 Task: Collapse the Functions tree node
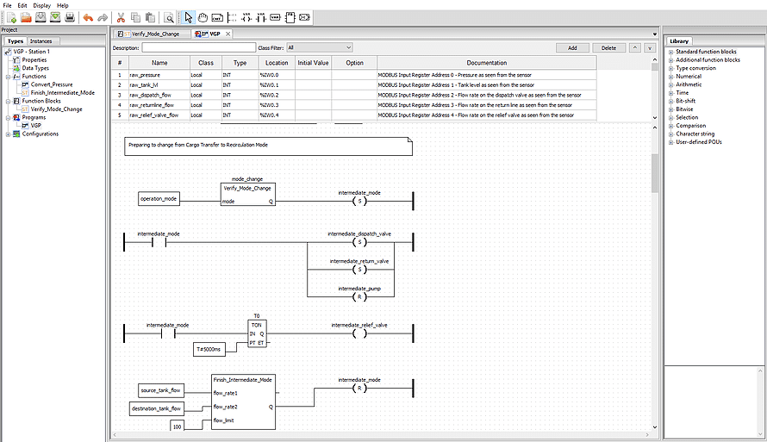click(x=9, y=77)
